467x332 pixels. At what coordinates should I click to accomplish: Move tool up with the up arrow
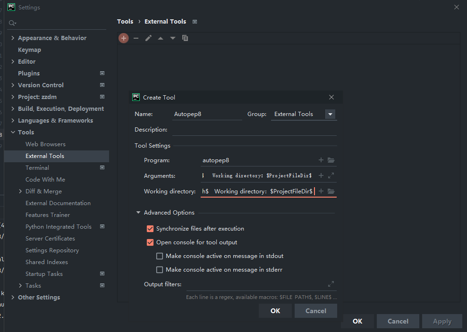tap(161, 38)
